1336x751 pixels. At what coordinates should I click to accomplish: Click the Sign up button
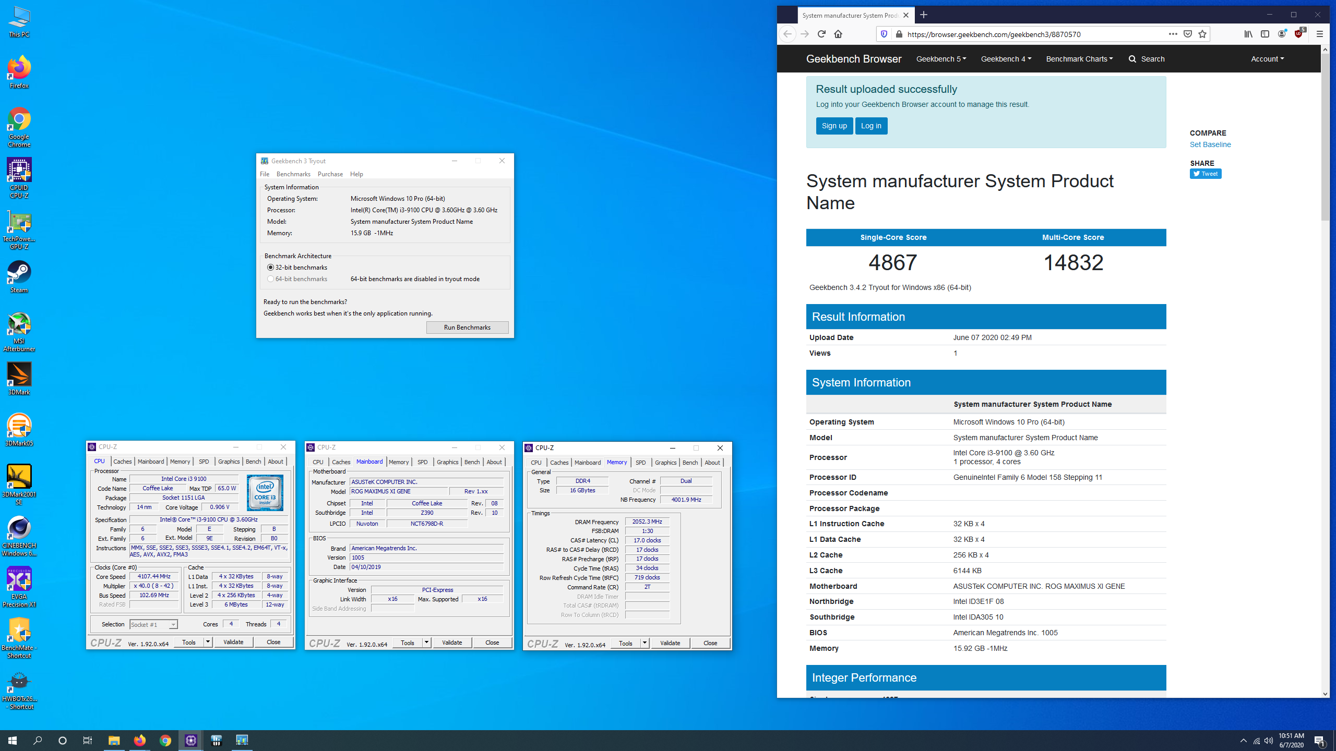[x=834, y=126]
